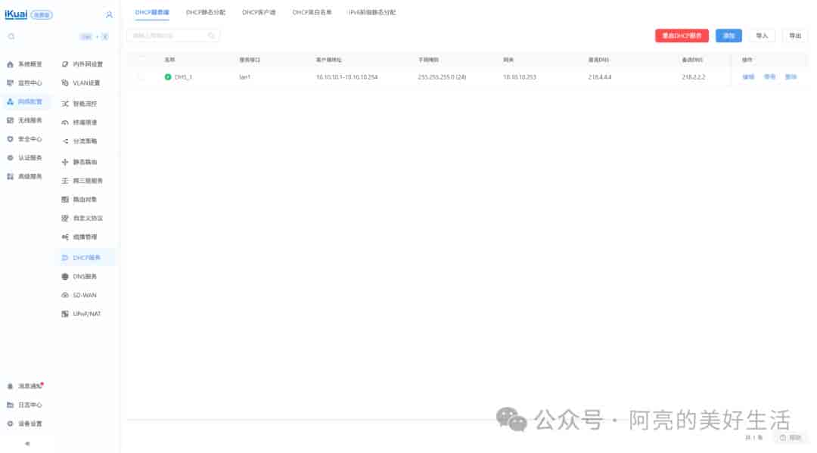Image resolution: width=817 pixels, height=453 pixels.
Task: Go to 内外网设置 (LAN/WAN settings)
Action: click(x=82, y=64)
